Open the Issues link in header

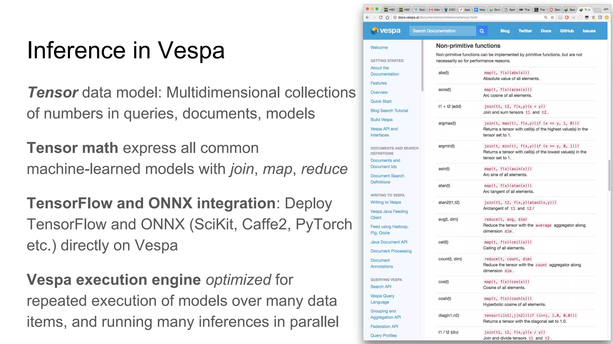[589, 31]
